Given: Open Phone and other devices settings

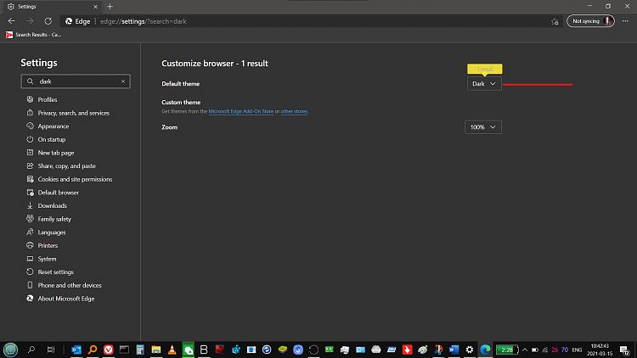Looking at the screenshot, I should 70,285.
